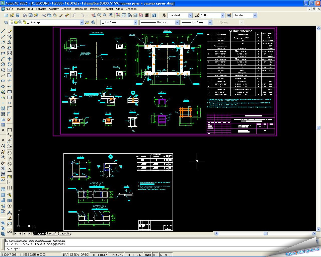Click the last-tab navigation arrow
The width and height of the screenshot is (321, 257).
29,233
